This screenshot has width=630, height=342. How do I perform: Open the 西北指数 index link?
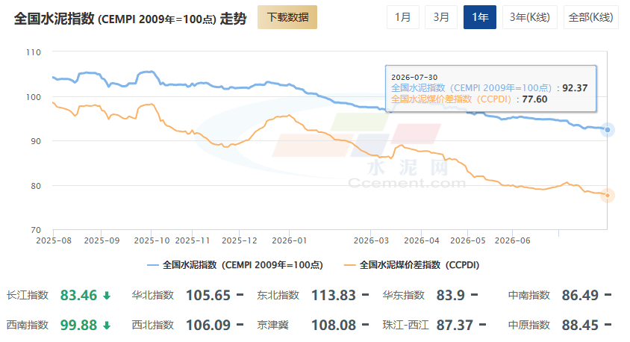click(x=153, y=325)
